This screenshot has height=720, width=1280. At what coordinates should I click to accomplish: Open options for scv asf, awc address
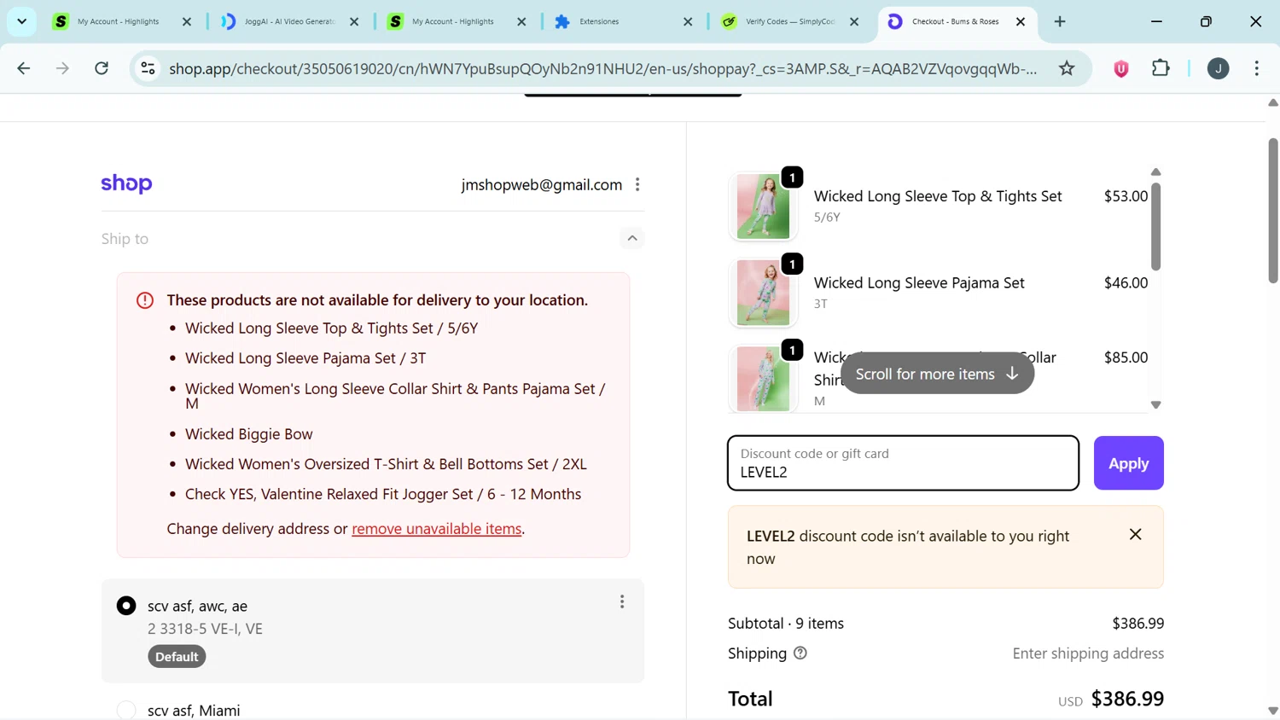pos(622,601)
